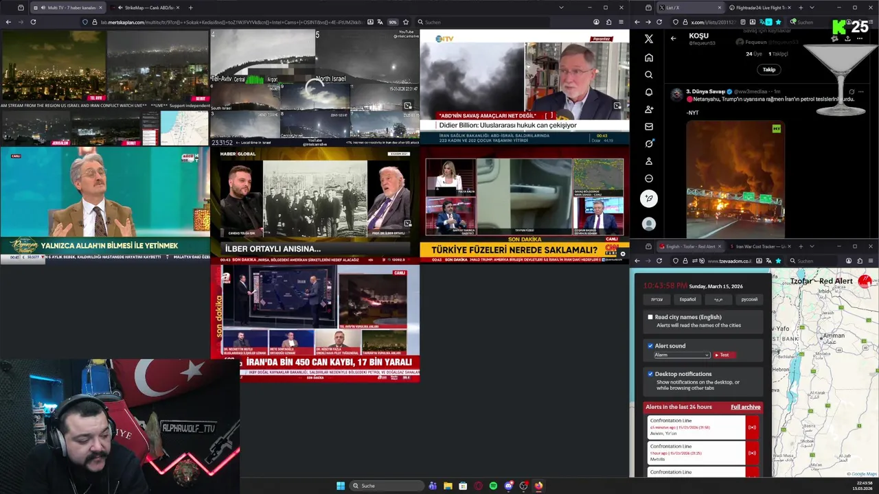Click 90% zoom indicator in address bar
The height and width of the screenshot is (494, 879).
pos(393,22)
